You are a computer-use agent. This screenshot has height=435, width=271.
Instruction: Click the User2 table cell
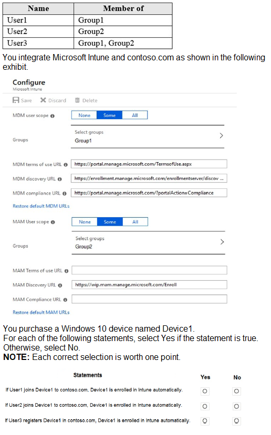(x=38, y=31)
